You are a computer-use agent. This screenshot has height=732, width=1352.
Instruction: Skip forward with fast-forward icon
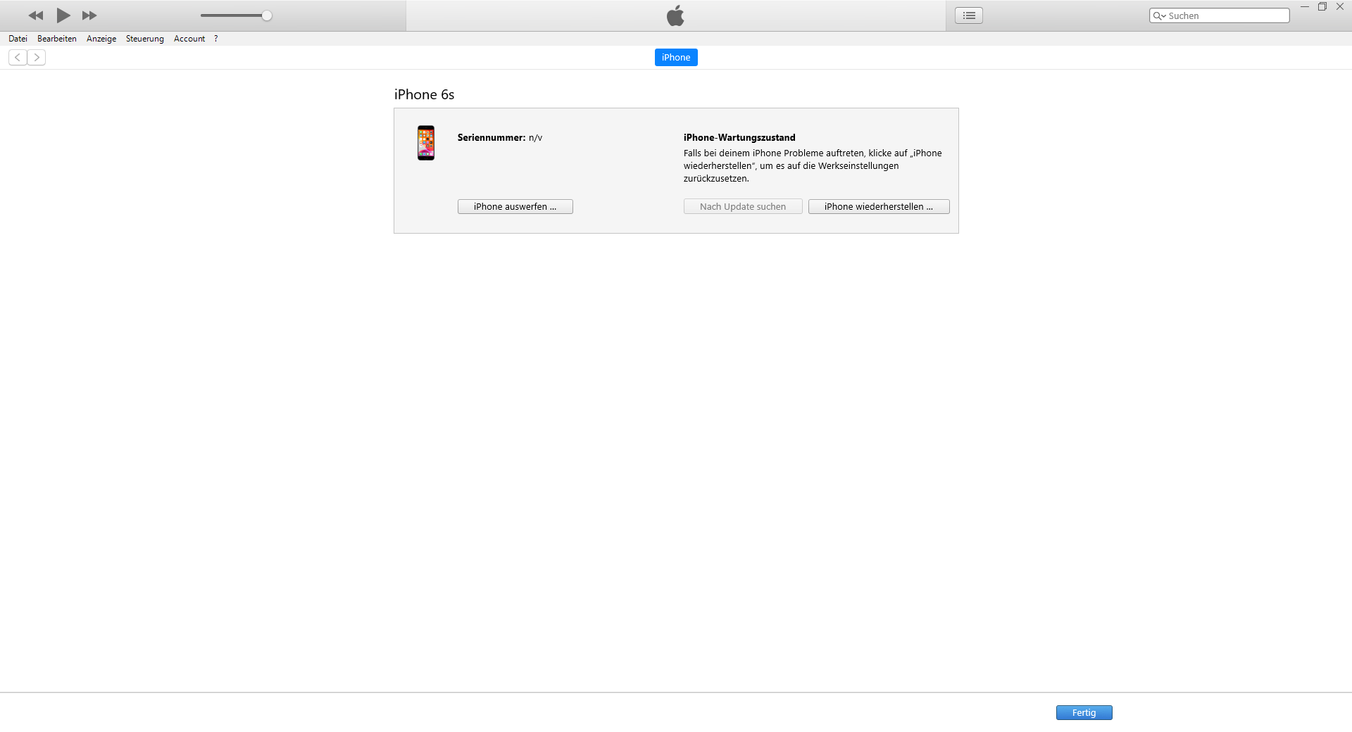point(89,15)
